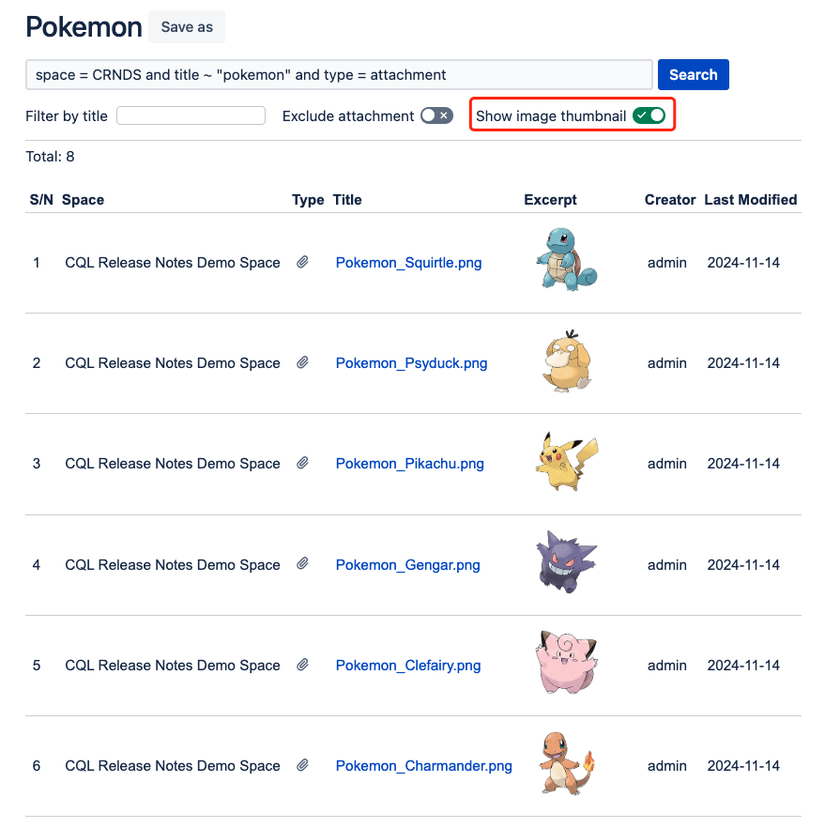Click the Last Modified column header
840x828 pixels.
point(750,200)
